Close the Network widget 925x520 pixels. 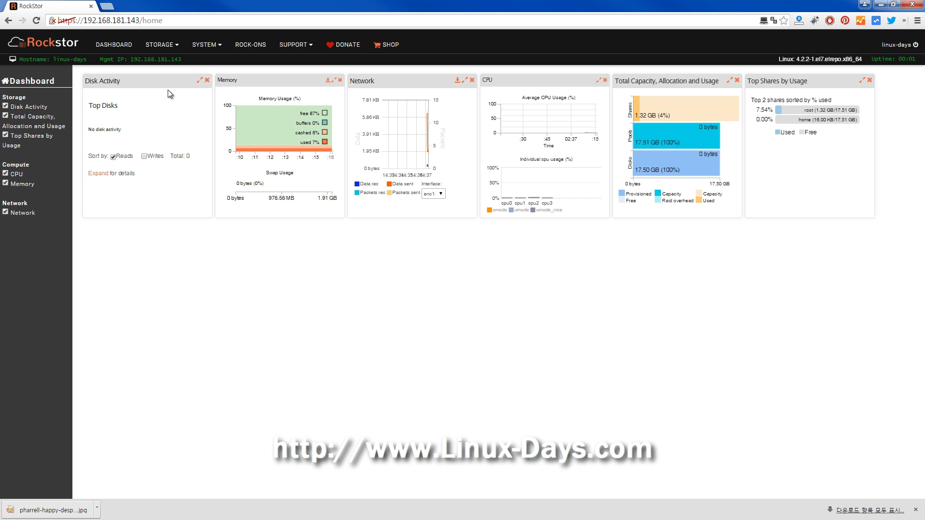point(472,80)
